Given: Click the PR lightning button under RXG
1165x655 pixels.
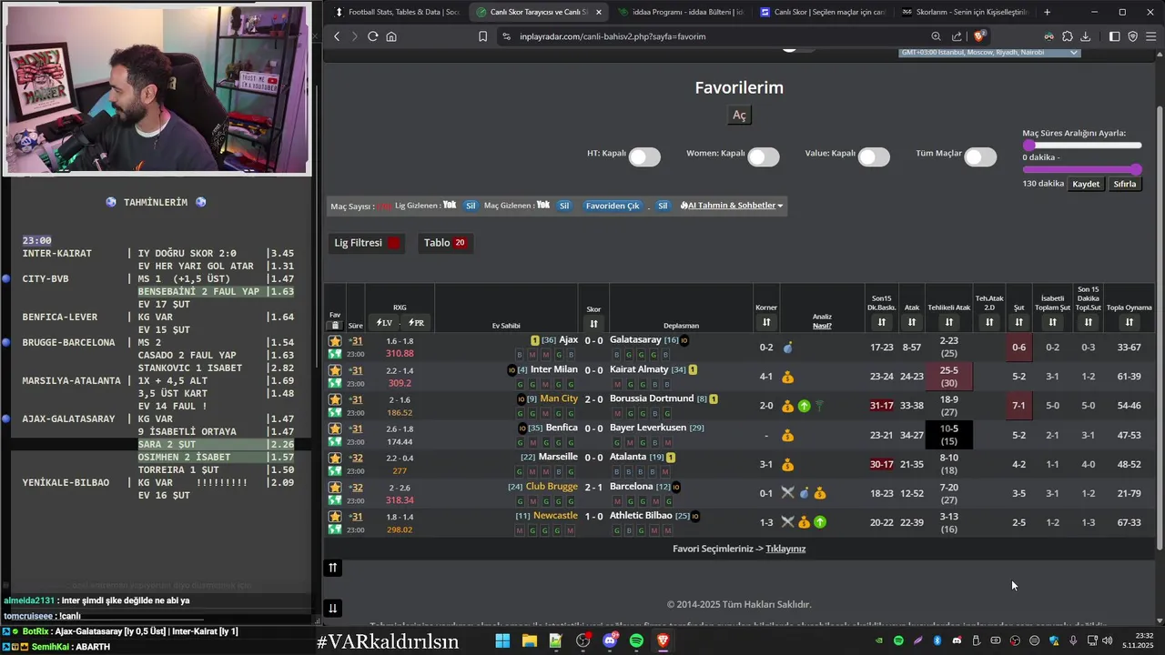Looking at the screenshot, I should coord(416,323).
